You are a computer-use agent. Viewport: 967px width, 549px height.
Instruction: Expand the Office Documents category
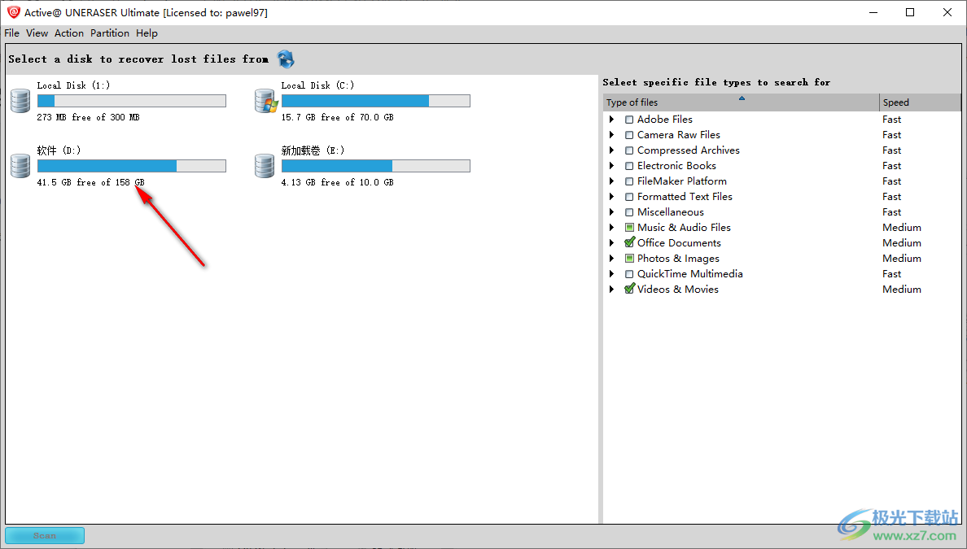pos(612,242)
